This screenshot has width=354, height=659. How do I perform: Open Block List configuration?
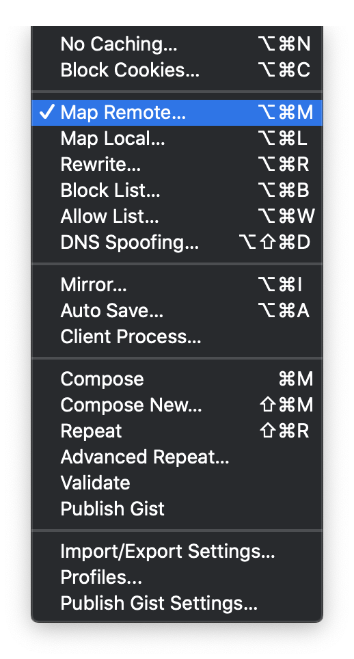177,191
